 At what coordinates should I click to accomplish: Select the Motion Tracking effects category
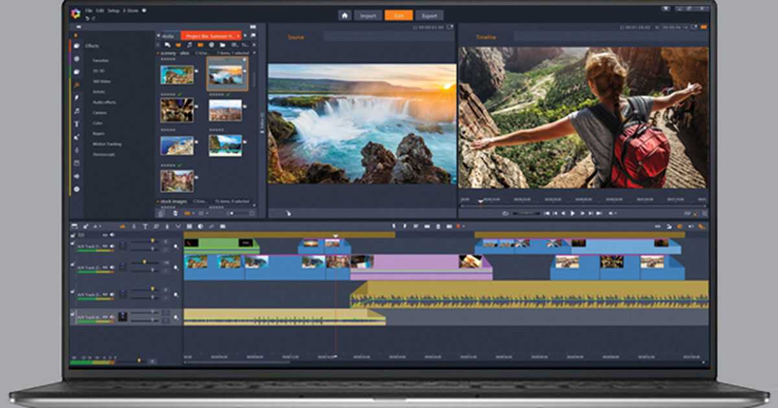[106, 144]
